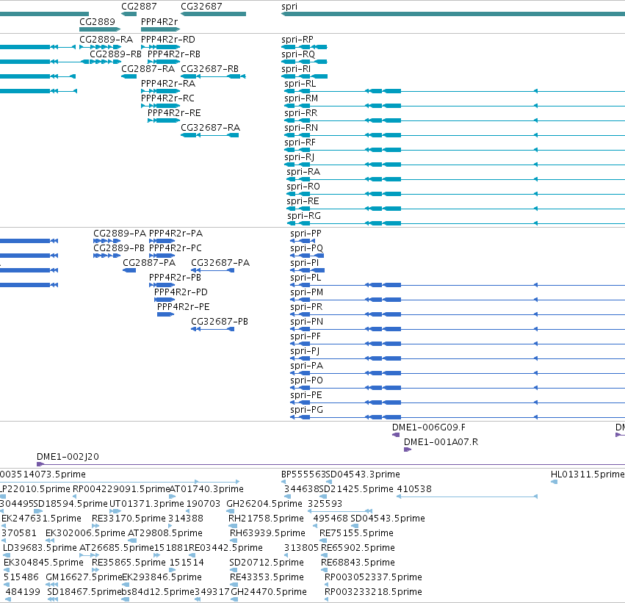Viewport: 625px width, 603px height.
Task: Select spri-RQ transcript
Action: coord(298,54)
